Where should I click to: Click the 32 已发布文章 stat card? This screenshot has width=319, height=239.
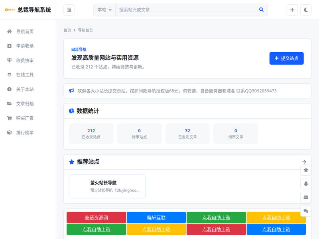[187, 134]
